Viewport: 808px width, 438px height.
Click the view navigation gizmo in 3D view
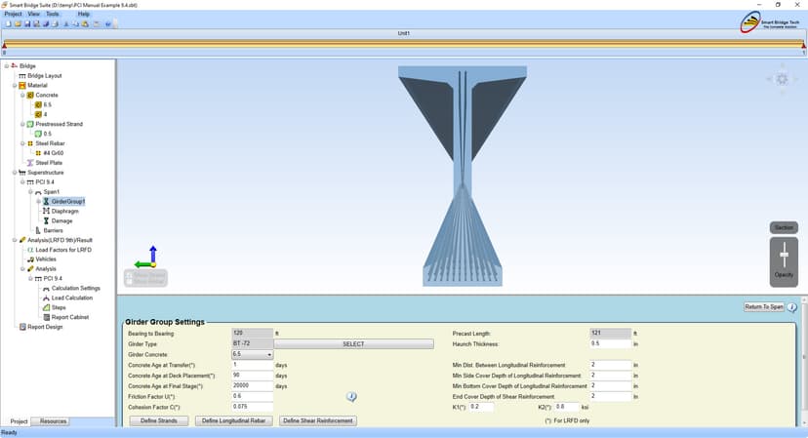point(783,79)
